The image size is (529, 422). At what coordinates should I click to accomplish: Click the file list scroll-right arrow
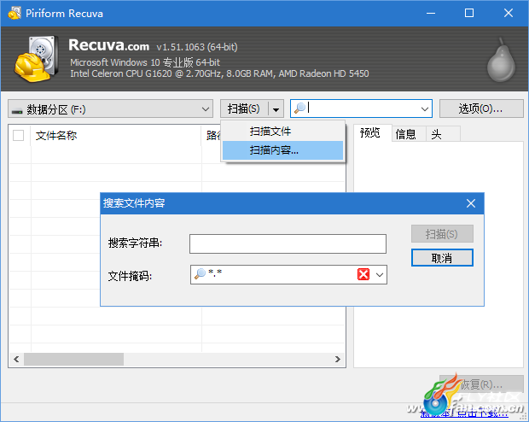point(338,359)
